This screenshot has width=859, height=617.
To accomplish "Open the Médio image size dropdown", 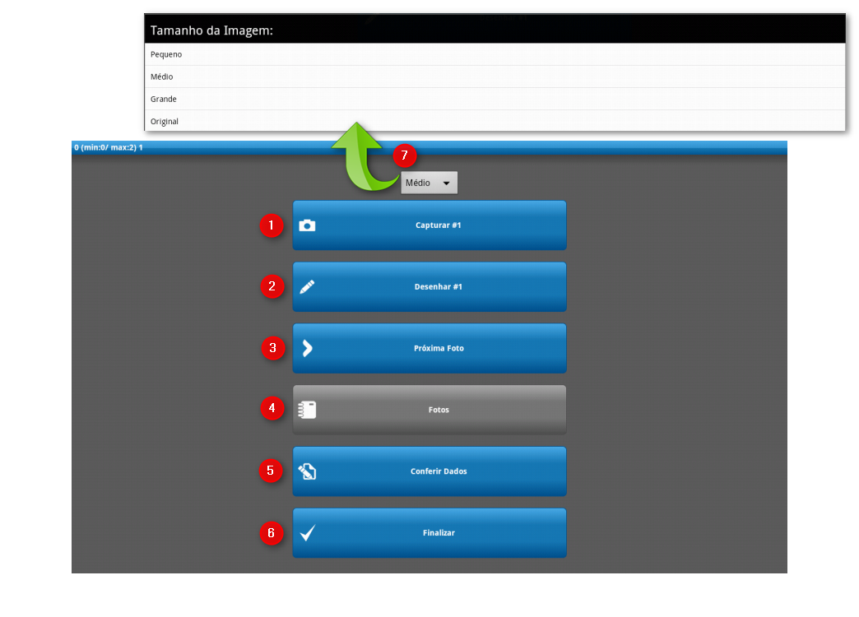I will click(x=429, y=183).
